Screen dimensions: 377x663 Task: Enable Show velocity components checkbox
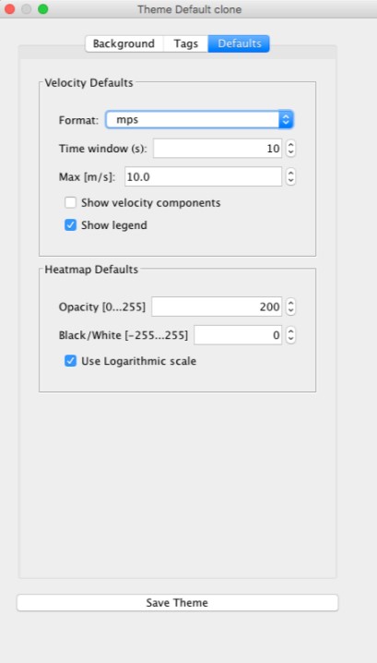click(x=70, y=202)
